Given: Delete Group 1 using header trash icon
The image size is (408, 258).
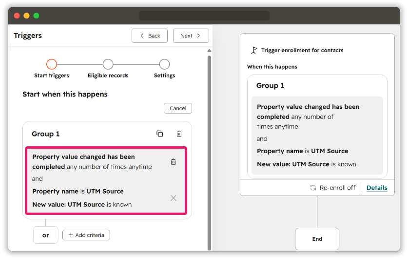Looking at the screenshot, I should [179, 134].
